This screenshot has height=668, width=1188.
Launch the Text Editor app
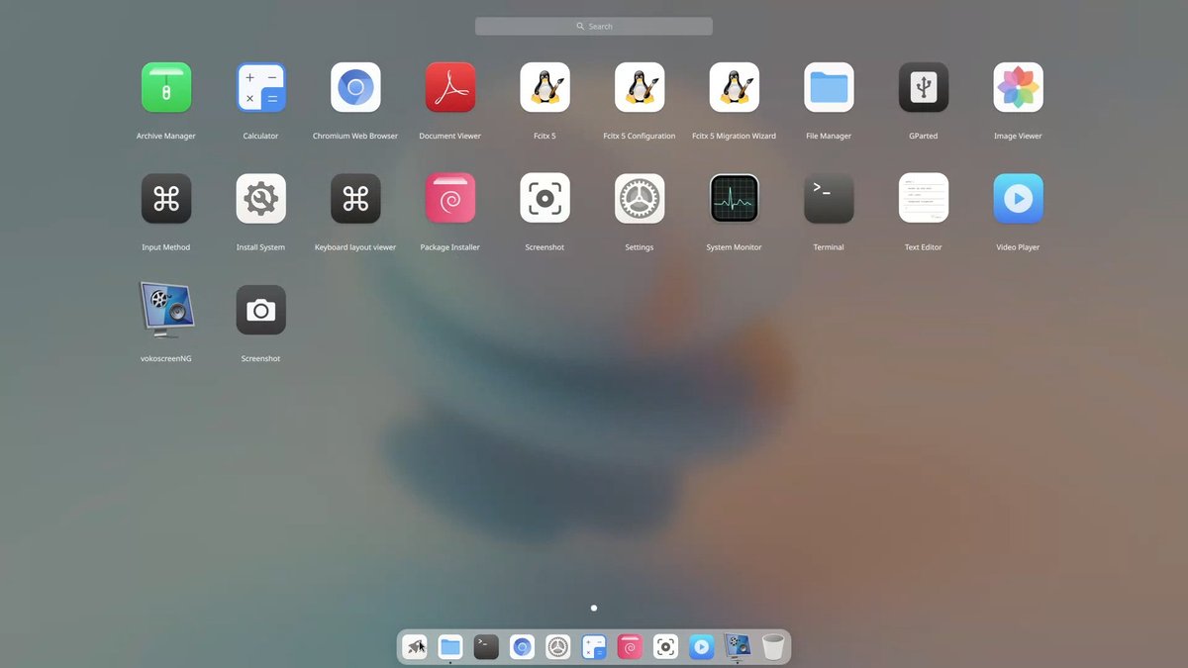click(x=924, y=199)
